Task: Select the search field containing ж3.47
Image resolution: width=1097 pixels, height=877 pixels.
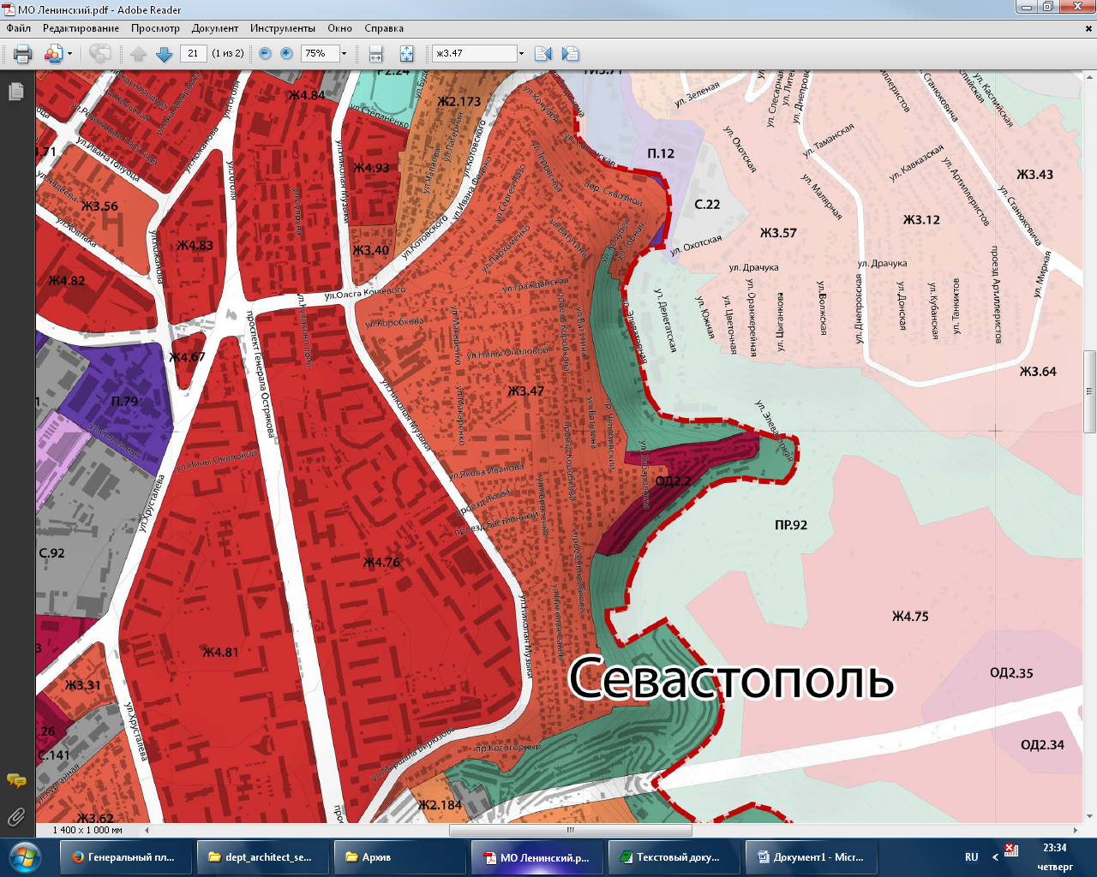Action: coord(474,53)
